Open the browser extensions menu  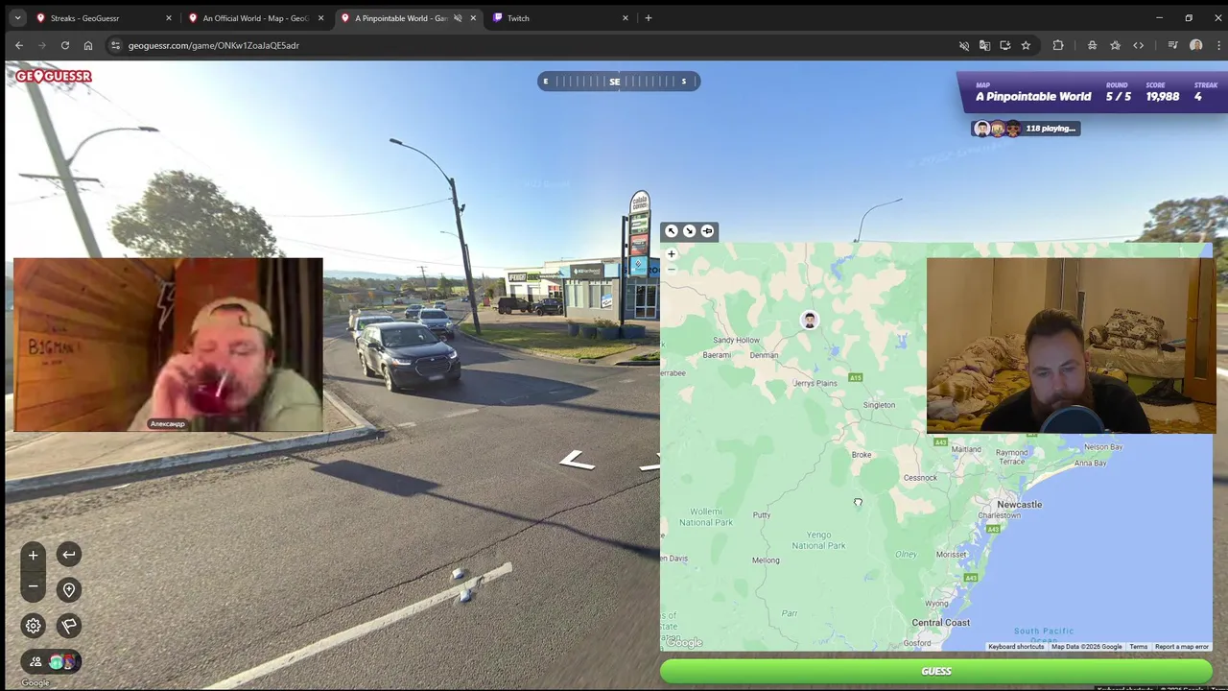pos(1058,45)
